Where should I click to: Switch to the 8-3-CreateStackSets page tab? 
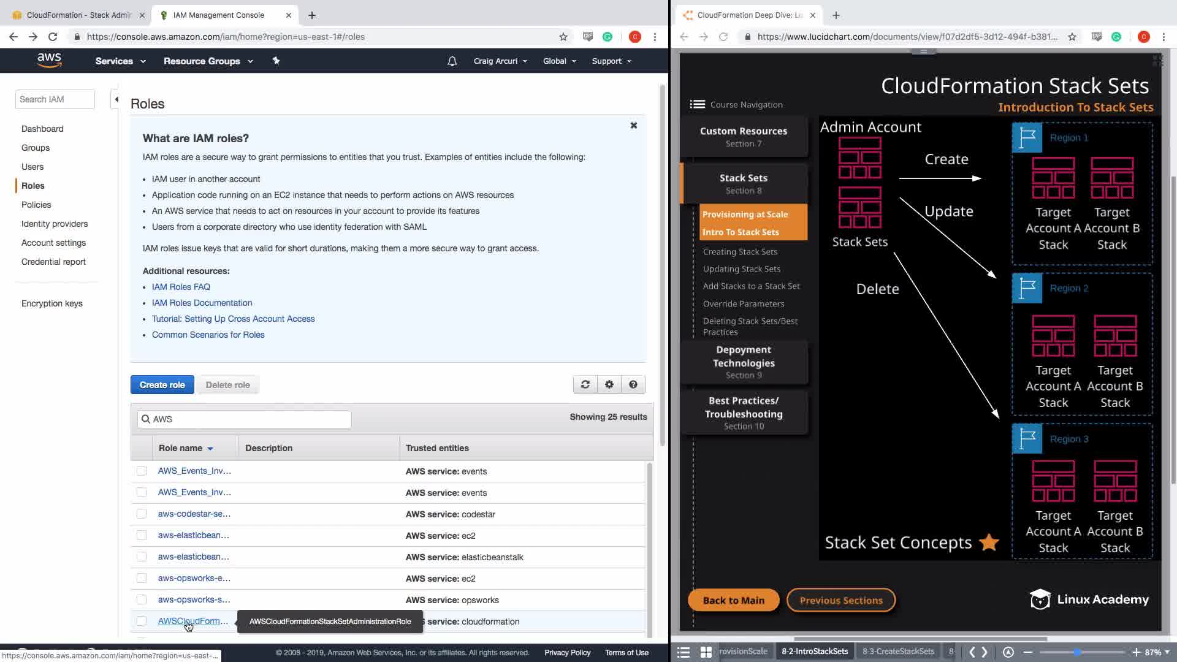pyautogui.click(x=897, y=652)
